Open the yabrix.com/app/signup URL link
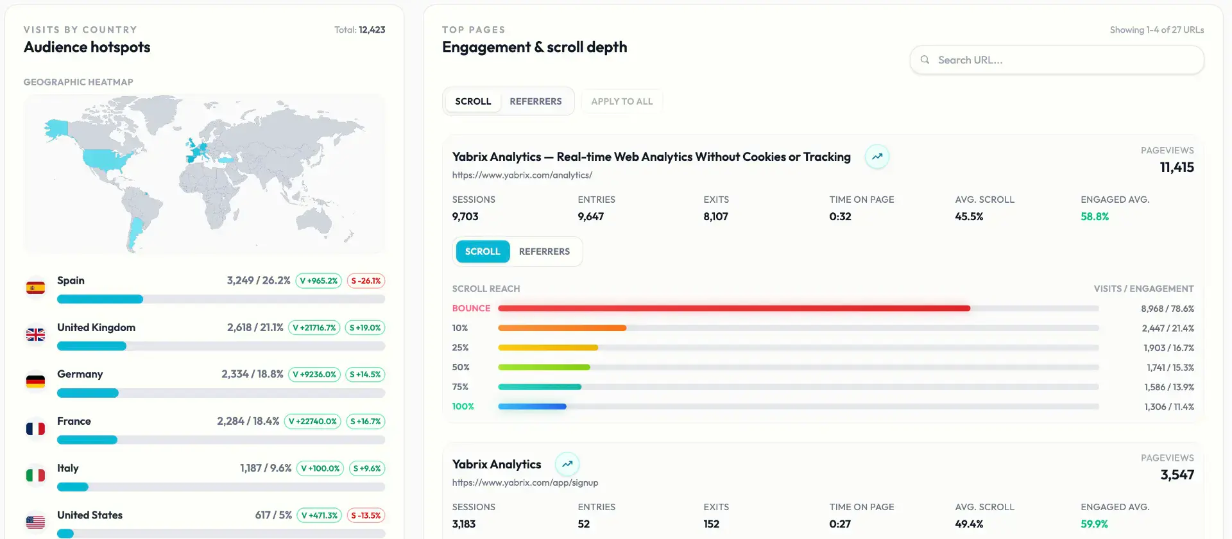1232x539 pixels. pos(525,483)
